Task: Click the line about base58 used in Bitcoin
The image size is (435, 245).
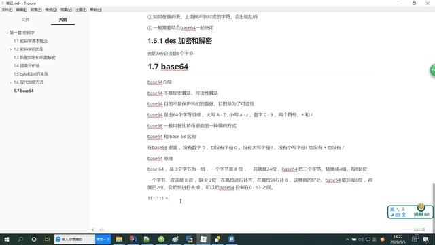Action: (x=192, y=125)
